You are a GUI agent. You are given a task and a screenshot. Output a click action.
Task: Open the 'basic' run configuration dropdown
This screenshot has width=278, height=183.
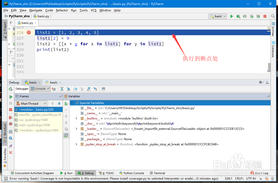click(x=218, y=16)
